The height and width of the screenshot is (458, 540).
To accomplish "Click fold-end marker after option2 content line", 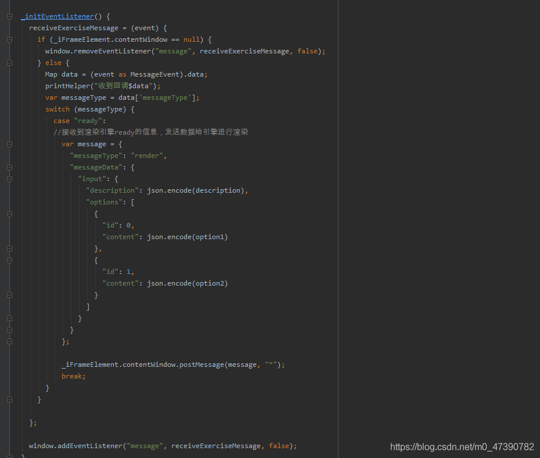I will [9, 295].
